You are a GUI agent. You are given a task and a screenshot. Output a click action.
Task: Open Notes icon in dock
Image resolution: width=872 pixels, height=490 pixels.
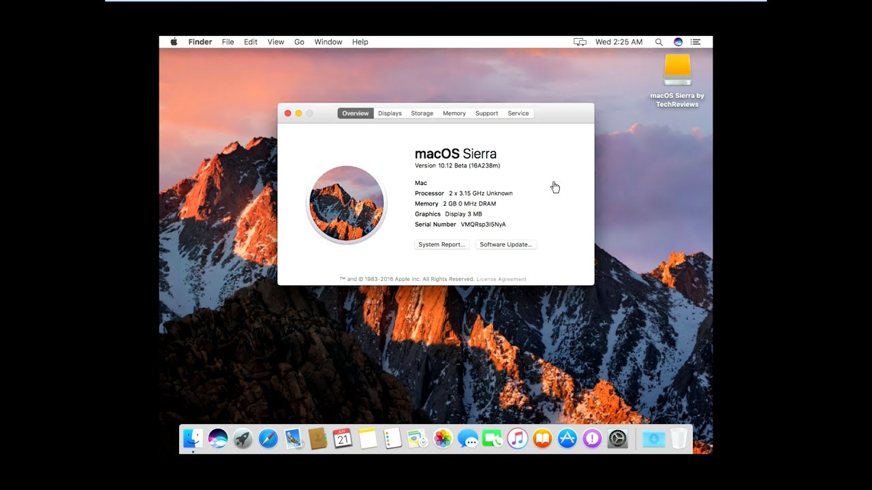click(x=368, y=439)
